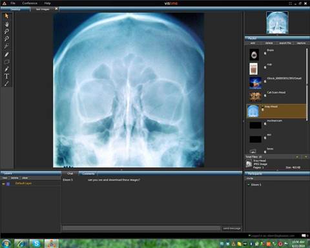Select the Text tool
The width and height of the screenshot is (310, 248).
[x=6, y=76]
